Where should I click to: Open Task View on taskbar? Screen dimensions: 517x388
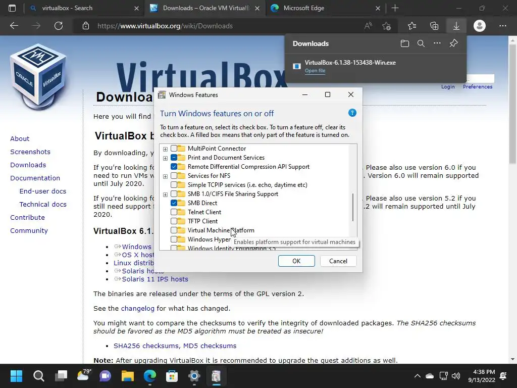[61, 376]
